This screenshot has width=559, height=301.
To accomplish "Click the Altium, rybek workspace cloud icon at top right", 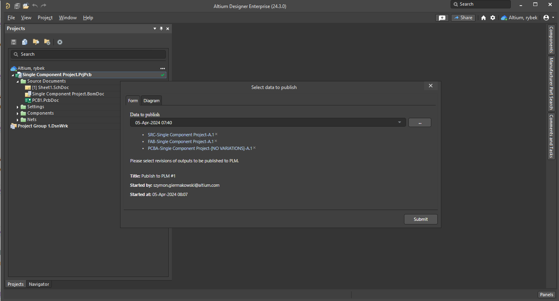I will point(504,18).
